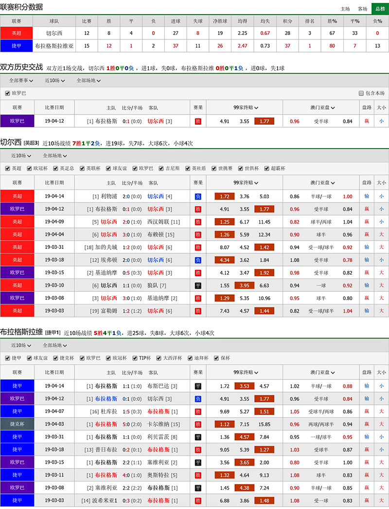
Task: Toggle 英联杯 checkbox
Action: (82, 169)
